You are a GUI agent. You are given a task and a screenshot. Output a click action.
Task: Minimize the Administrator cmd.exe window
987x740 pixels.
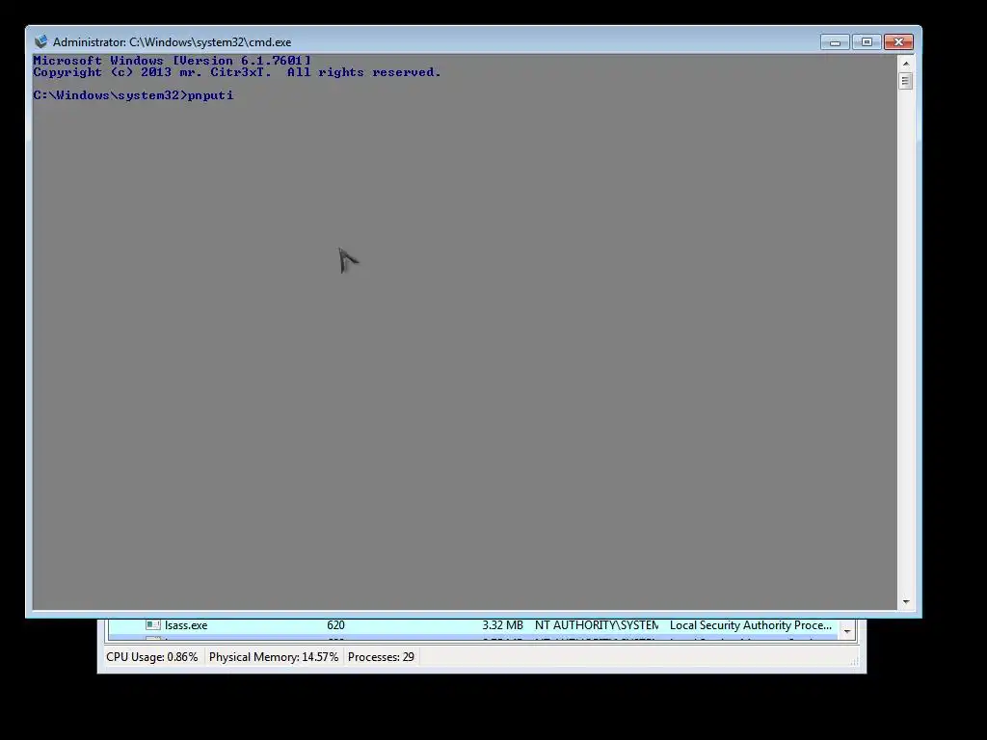(835, 42)
